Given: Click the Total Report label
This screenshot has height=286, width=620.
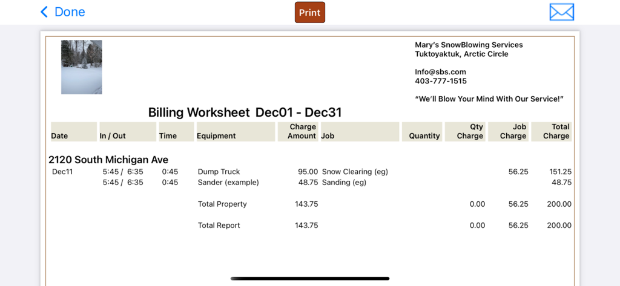Looking at the screenshot, I should click(219, 226).
